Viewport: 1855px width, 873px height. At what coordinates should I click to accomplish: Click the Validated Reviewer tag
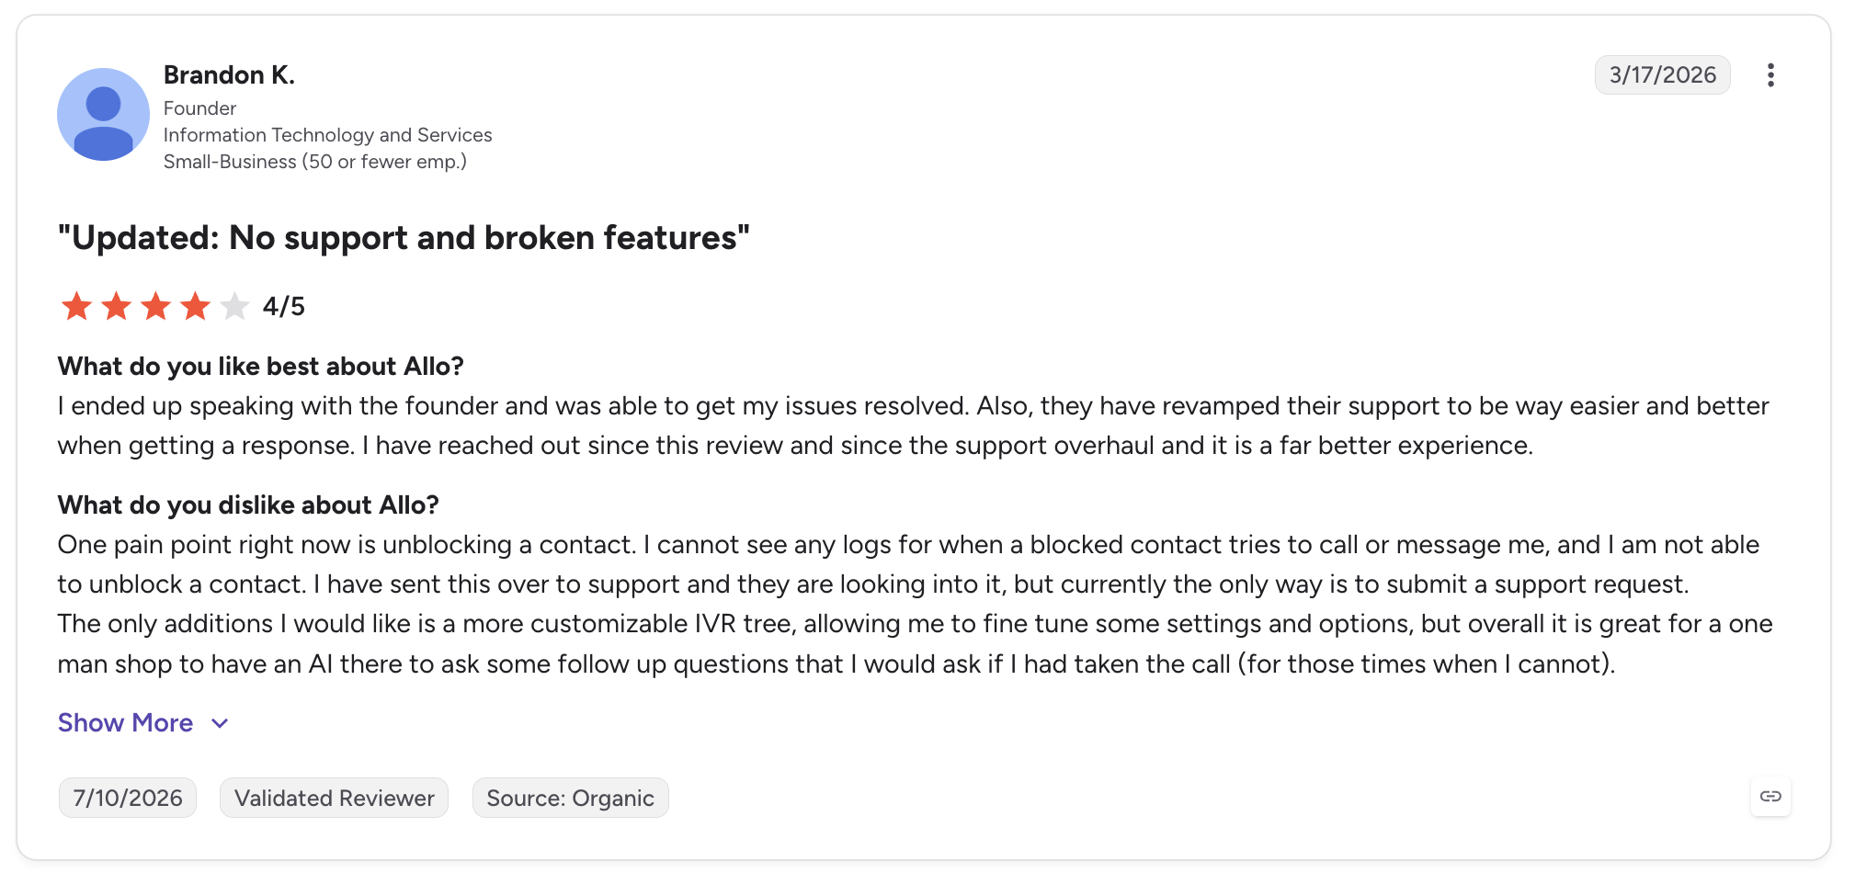pyautogui.click(x=334, y=798)
